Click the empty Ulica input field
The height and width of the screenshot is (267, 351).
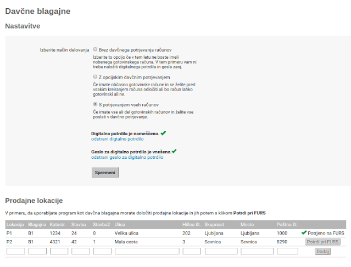[147, 251]
